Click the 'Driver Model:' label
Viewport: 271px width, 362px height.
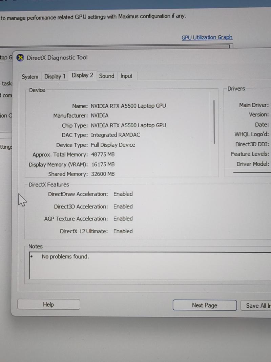[x=253, y=164]
